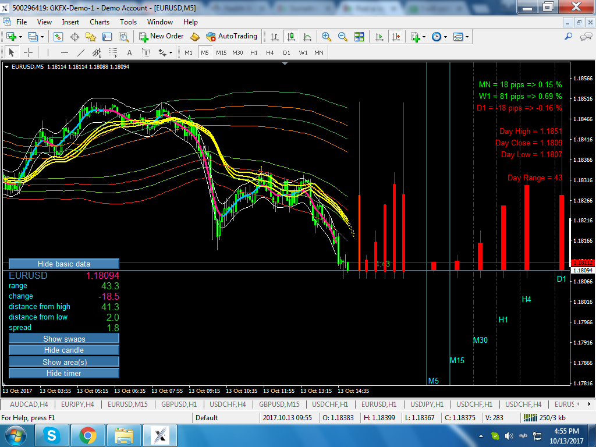596x447 pixels.
Task: Toggle AutoTrading on or off
Action: pos(232,37)
